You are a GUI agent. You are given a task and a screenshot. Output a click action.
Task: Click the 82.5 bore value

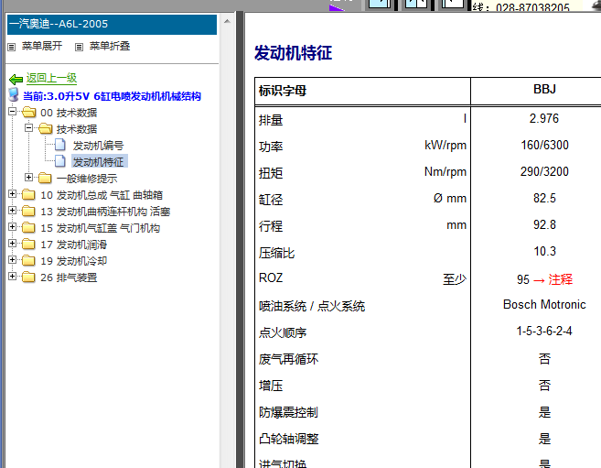[544, 198]
